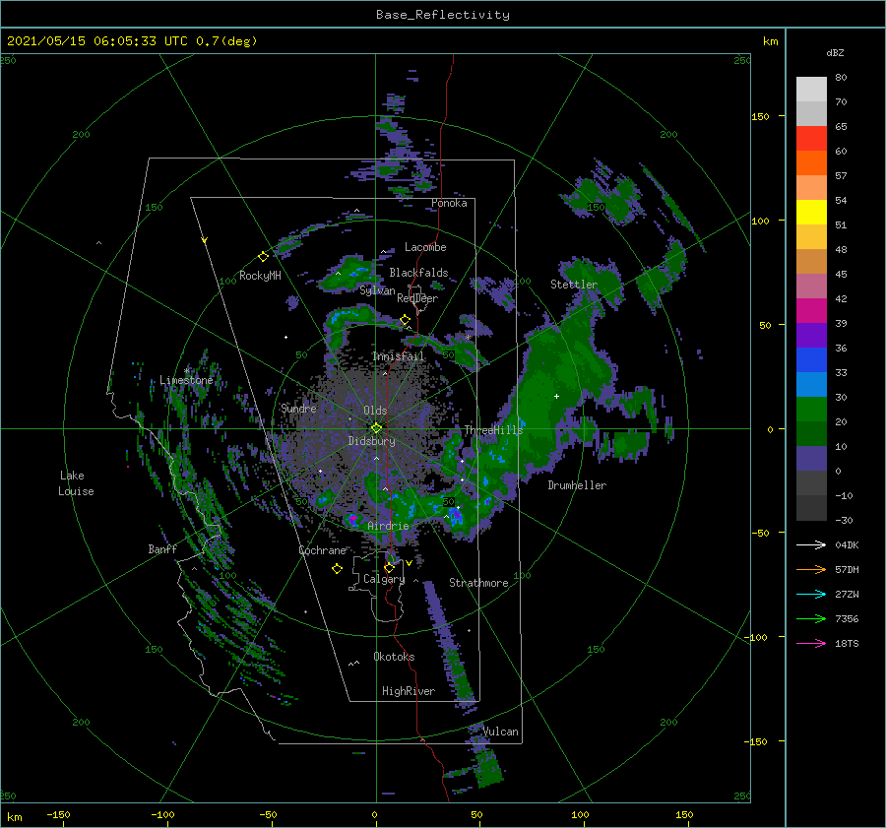The width and height of the screenshot is (886, 828).
Task: Select the radar site diamond at Olds
Action: (376, 428)
